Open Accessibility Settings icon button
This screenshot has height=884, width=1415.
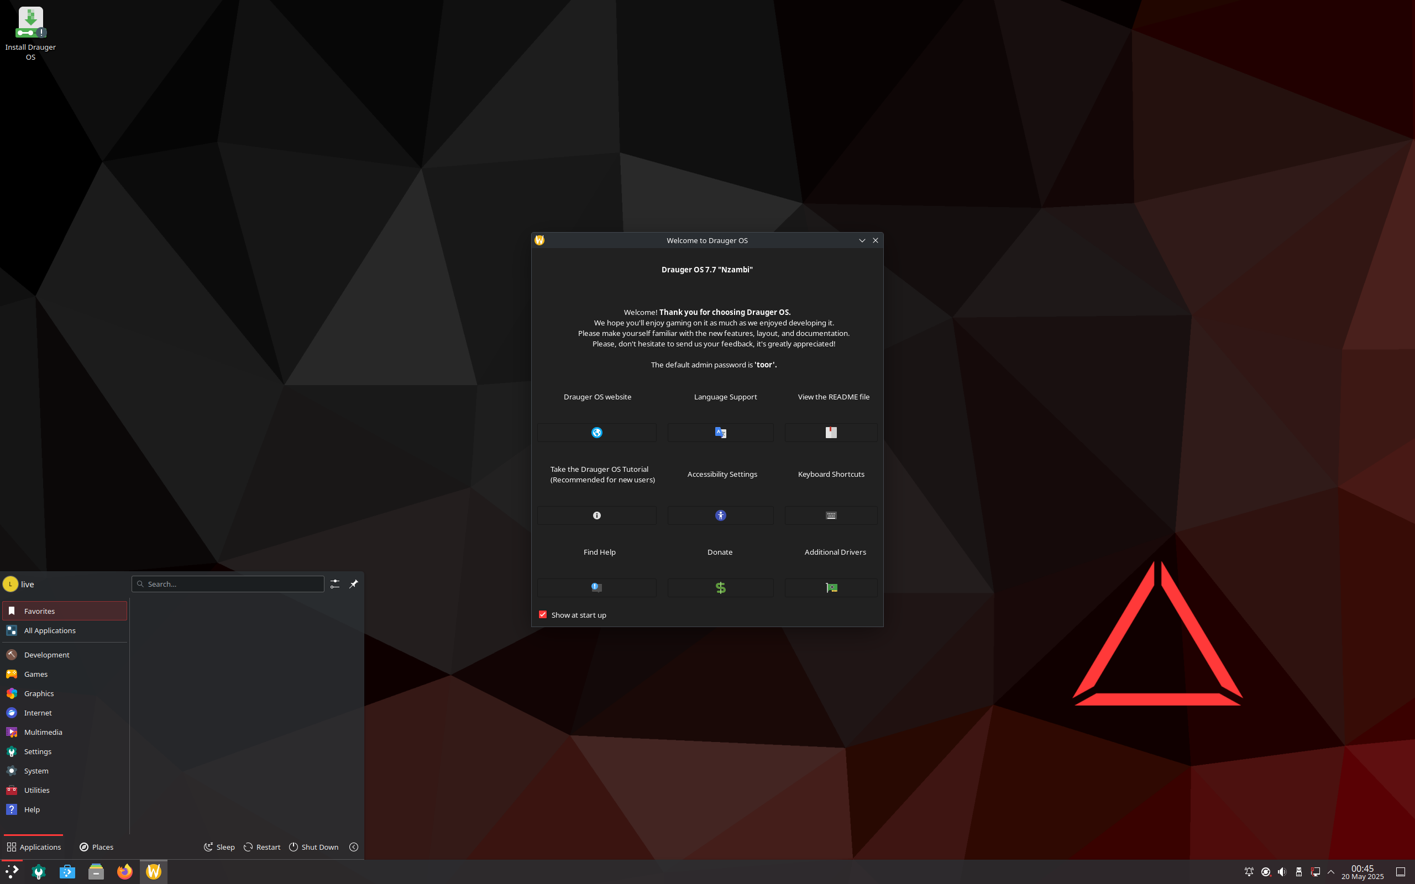point(720,515)
